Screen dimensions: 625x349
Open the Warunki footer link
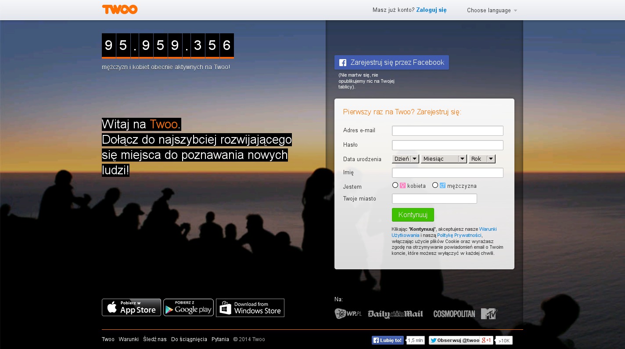[x=129, y=339]
